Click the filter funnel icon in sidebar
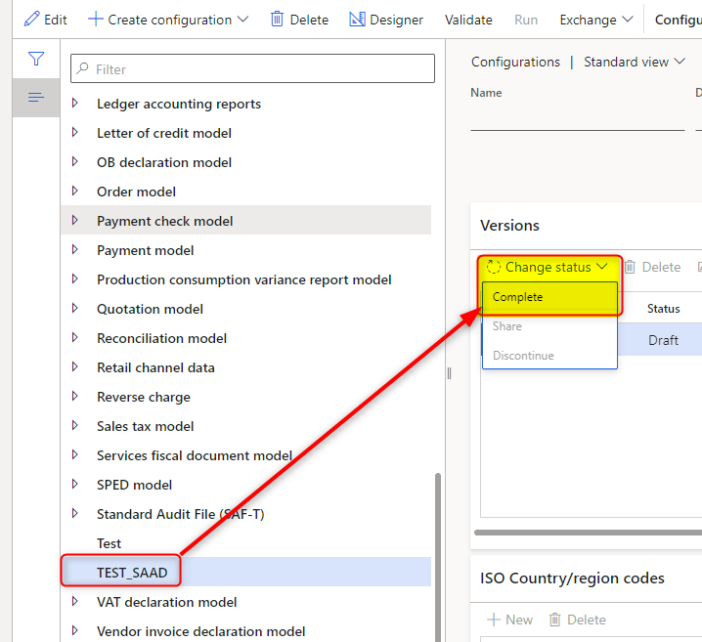Image resolution: width=702 pixels, height=642 pixels. point(36,60)
